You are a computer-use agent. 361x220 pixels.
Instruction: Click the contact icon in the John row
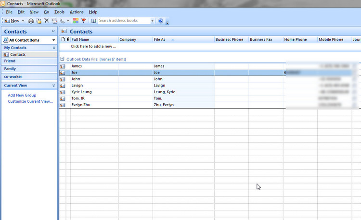63,79
